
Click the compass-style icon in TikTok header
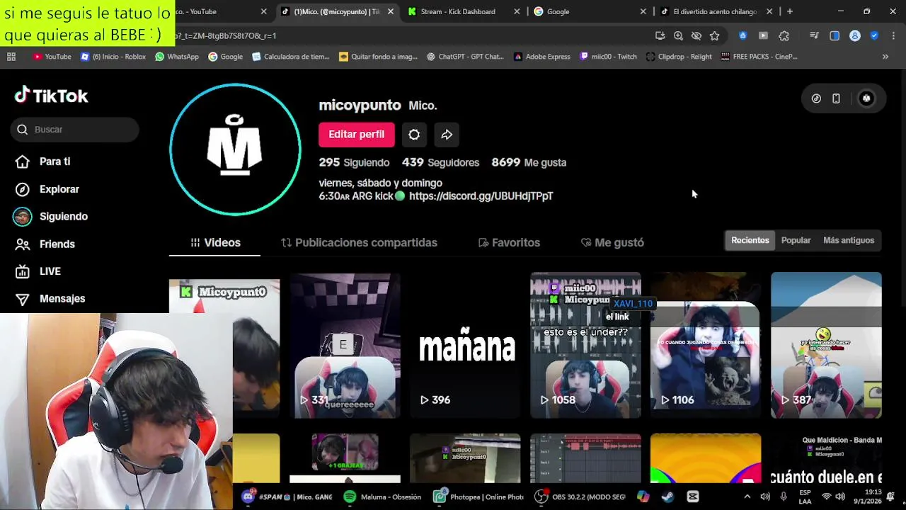[x=816, y=98]
